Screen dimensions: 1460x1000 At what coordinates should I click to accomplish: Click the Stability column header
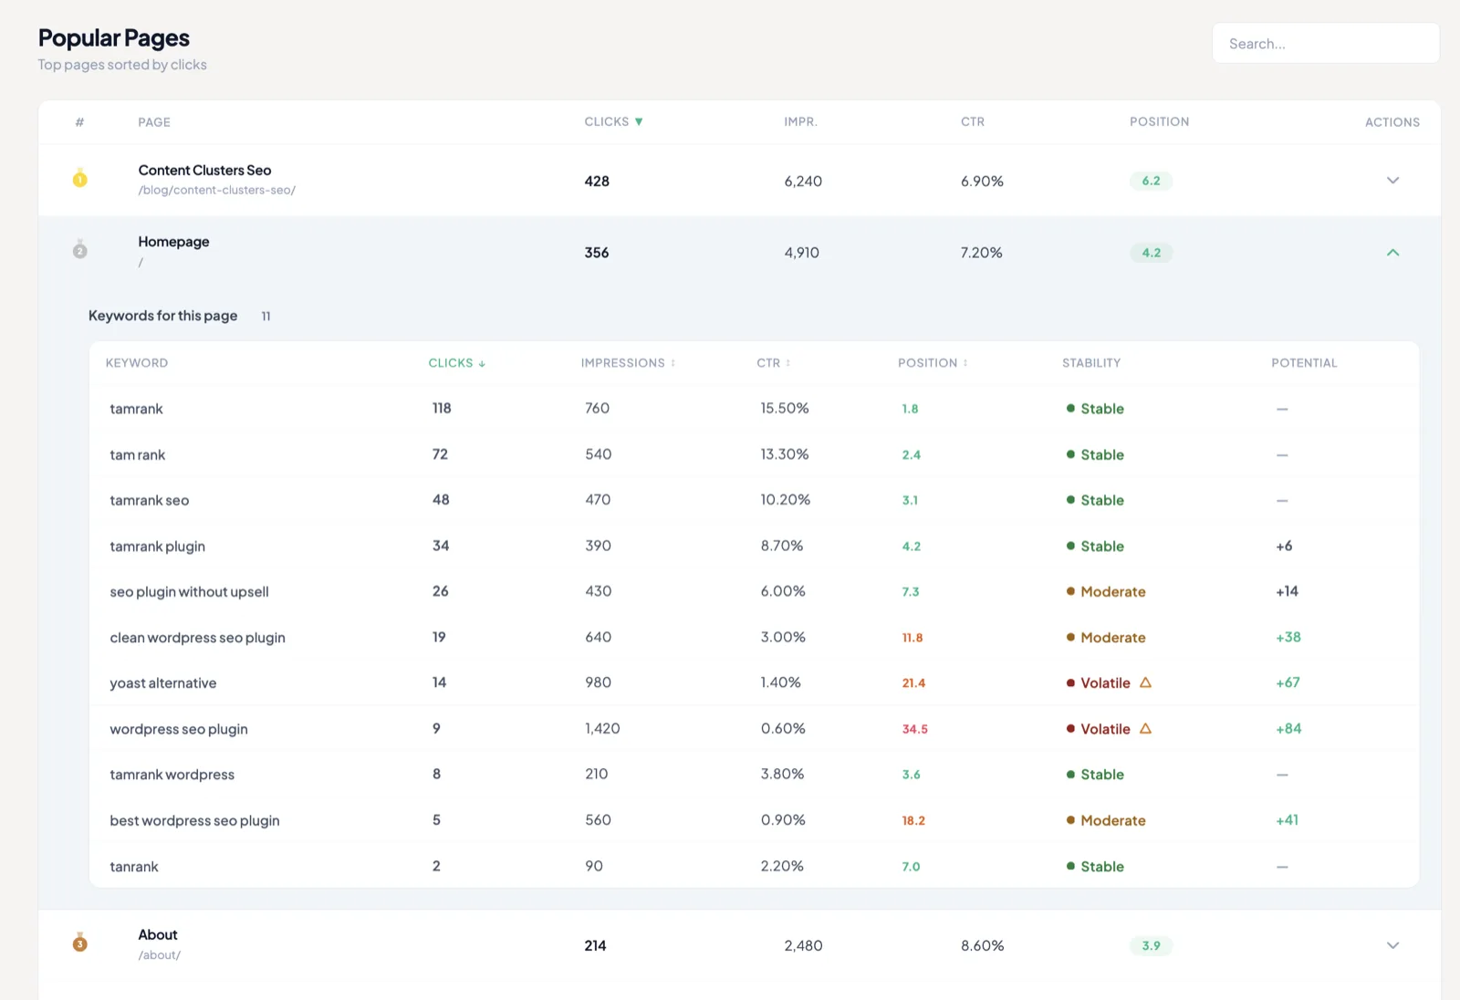tap(1091, 362)
